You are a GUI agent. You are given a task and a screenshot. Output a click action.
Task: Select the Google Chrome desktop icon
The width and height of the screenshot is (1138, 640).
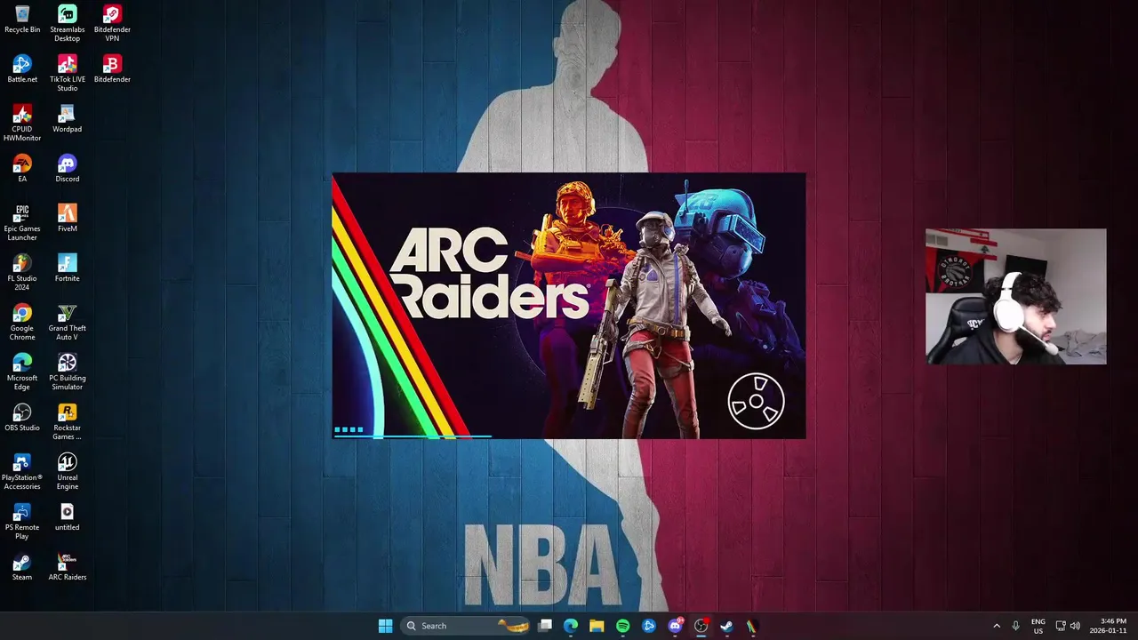coord(22,322)
